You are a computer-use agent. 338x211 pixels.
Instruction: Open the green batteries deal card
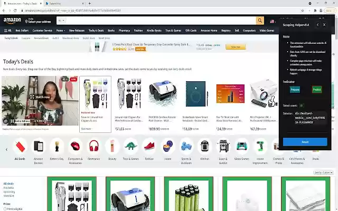(x=189, y=194)
